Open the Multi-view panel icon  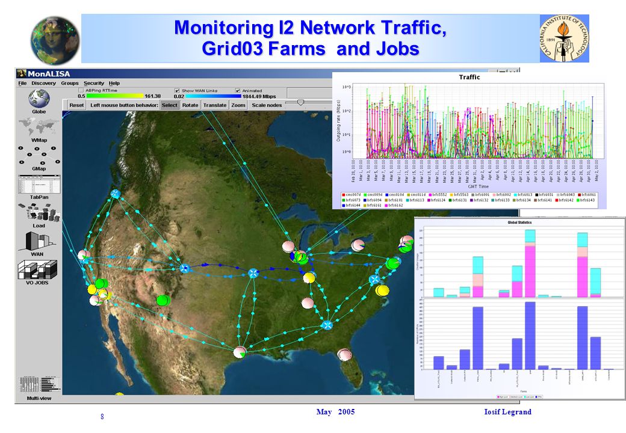point(39,384)
